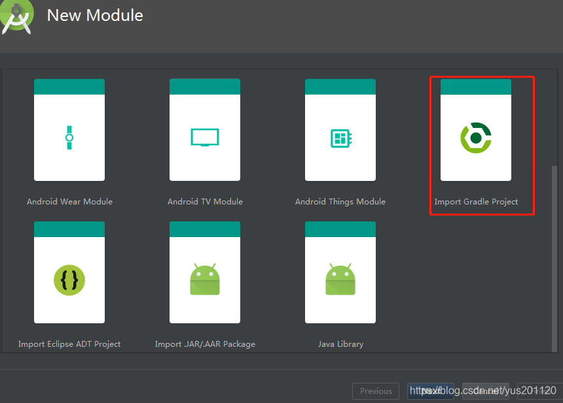Select the Android Wear Module watch icon

pos(69,138)
